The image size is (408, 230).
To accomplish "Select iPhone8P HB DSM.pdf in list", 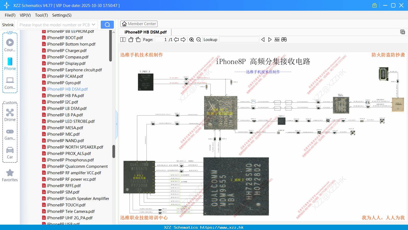I will click(x=67, y=89).
